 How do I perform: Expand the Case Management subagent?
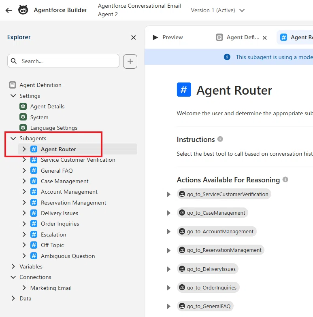click(x=24, y=181)
